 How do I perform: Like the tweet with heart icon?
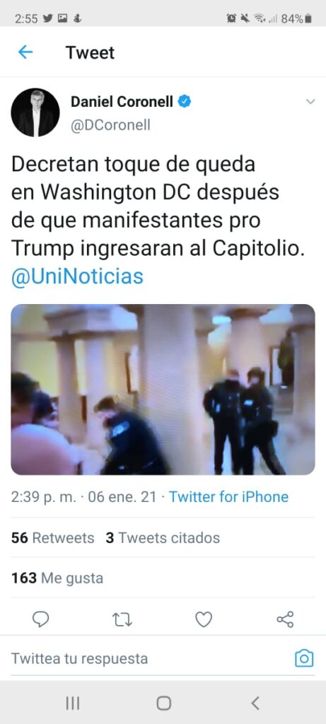[x=204, y=619]
